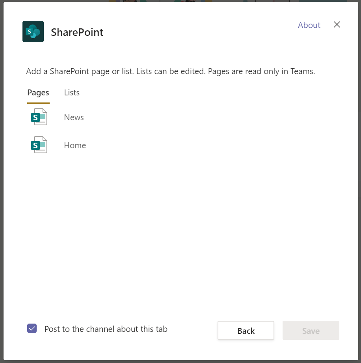Click the white S badge on News icon
Screen dimensions: 361x363
[35, 117]
